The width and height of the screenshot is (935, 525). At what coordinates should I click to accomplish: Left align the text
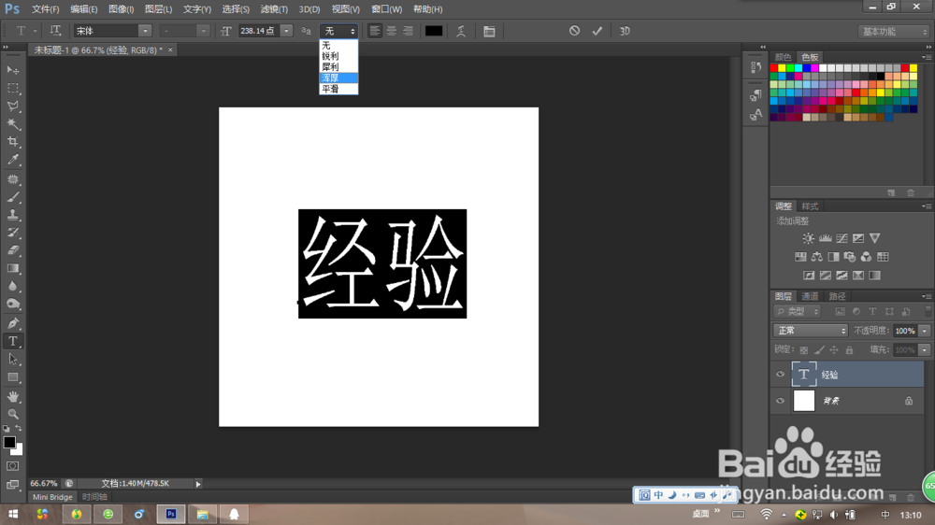pos(375,31)
